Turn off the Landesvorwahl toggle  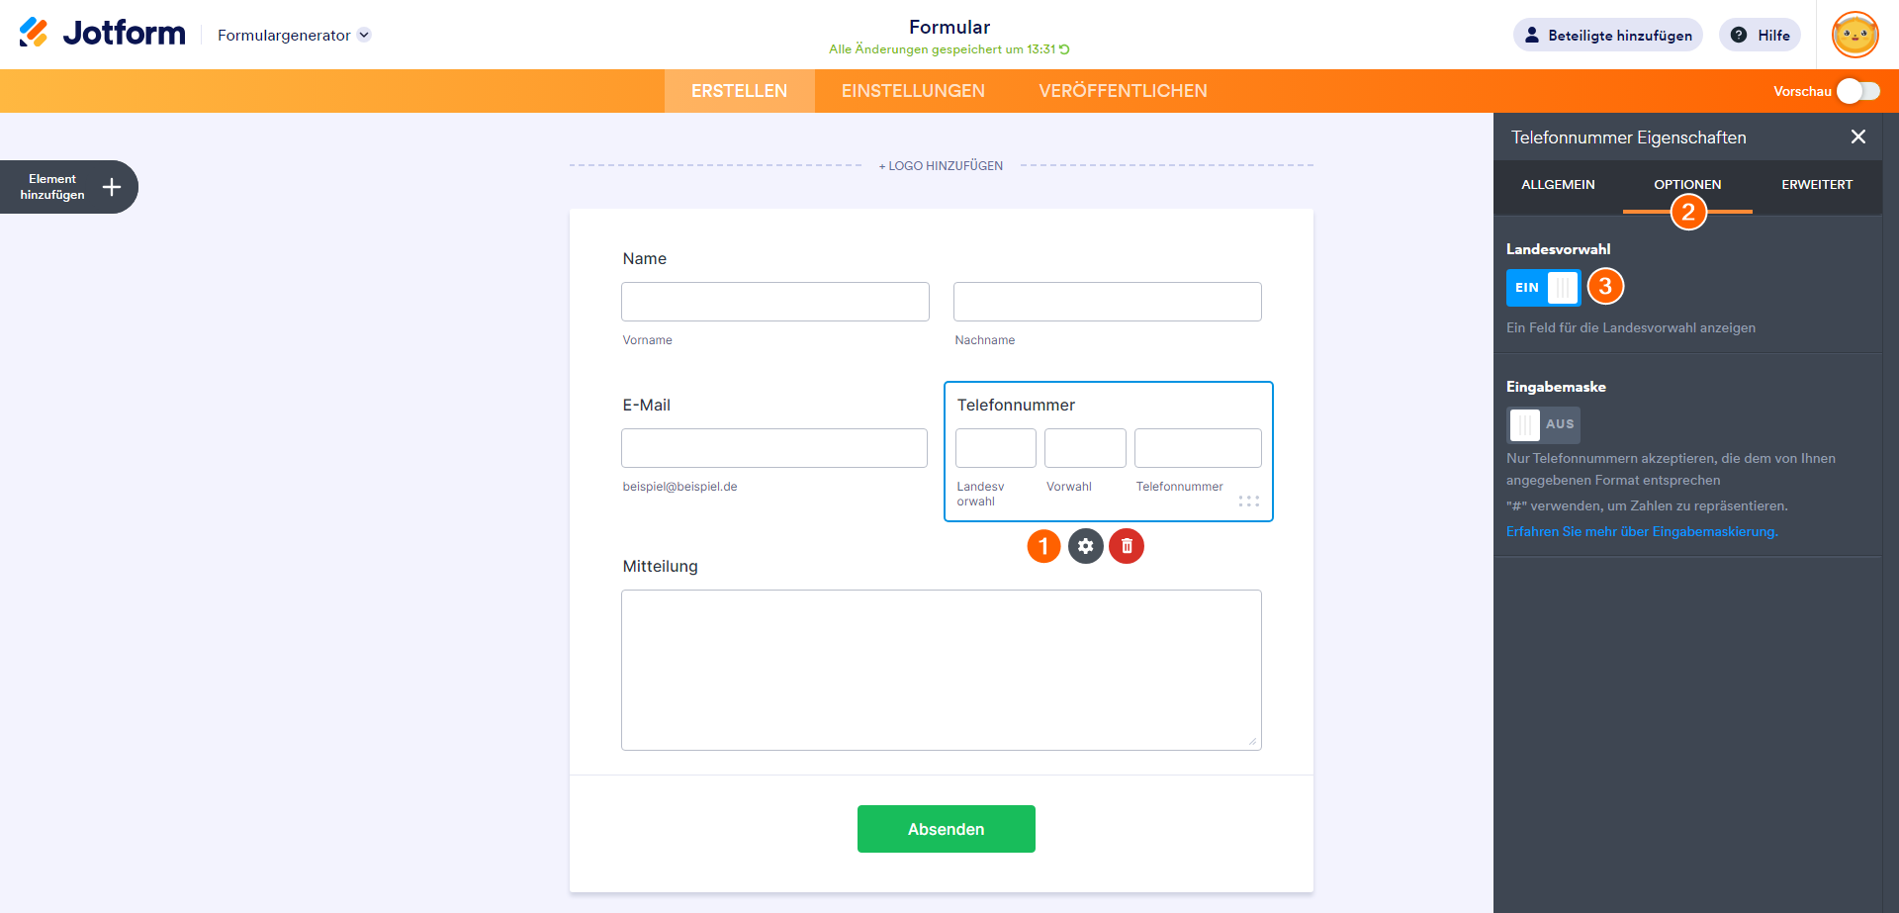tap(1543, 288)
